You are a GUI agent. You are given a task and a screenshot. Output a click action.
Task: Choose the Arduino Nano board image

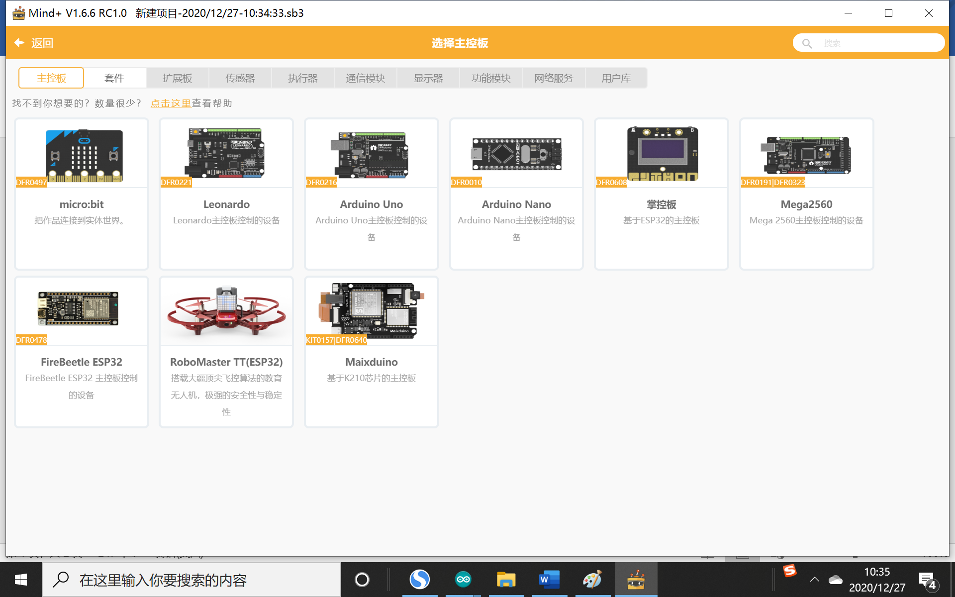click(516, 154)
